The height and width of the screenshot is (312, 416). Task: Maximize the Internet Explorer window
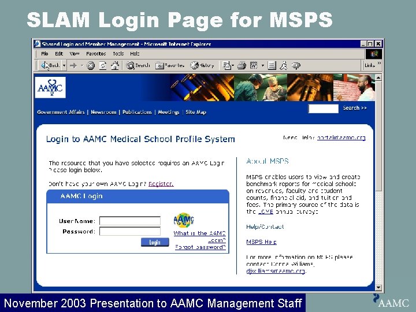point(370,44)
